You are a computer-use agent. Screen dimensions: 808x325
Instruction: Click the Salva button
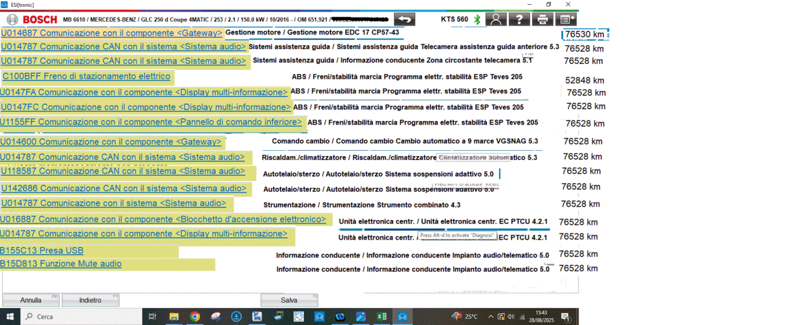[290, 300]
